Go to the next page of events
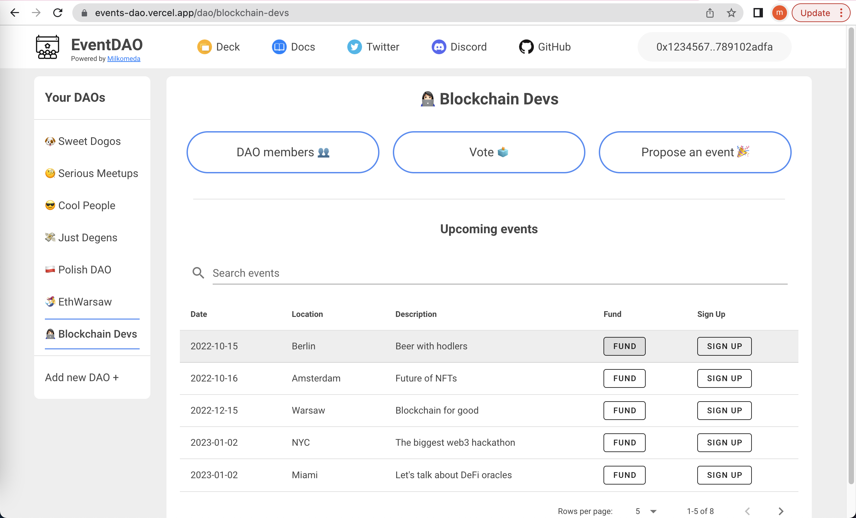Image resolution: width=856 pixels, height=518 pixels. tap(781, 511)
